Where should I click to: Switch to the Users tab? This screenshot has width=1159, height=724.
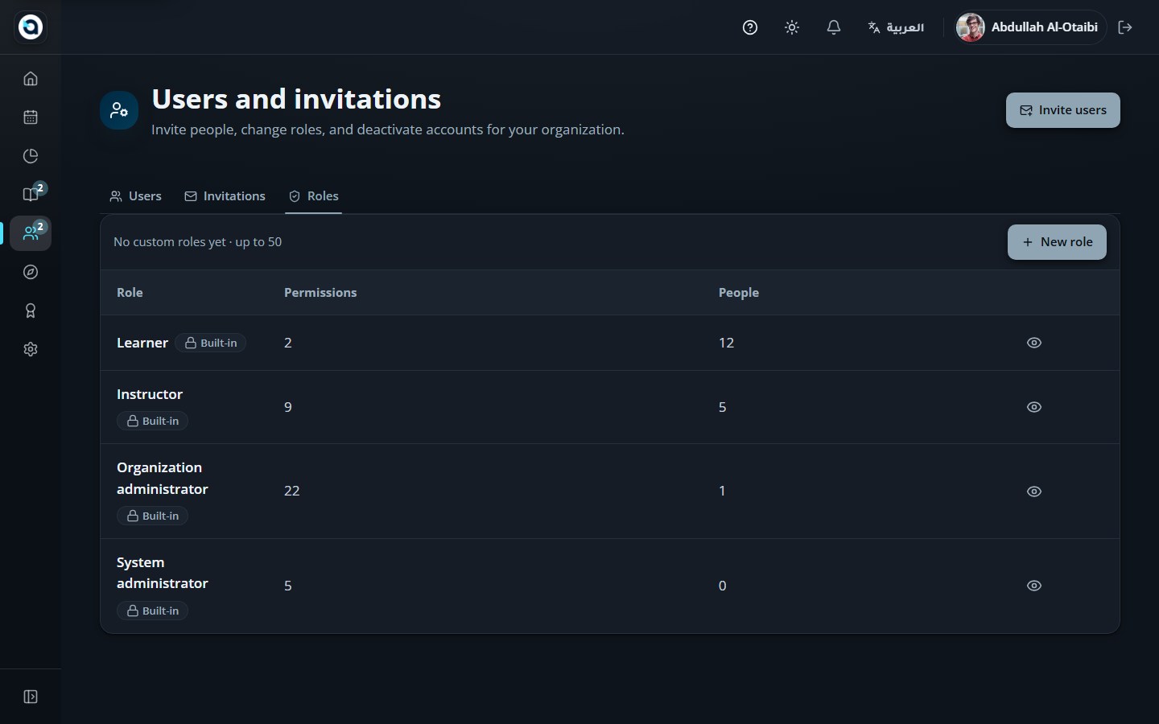pos(136,196)
